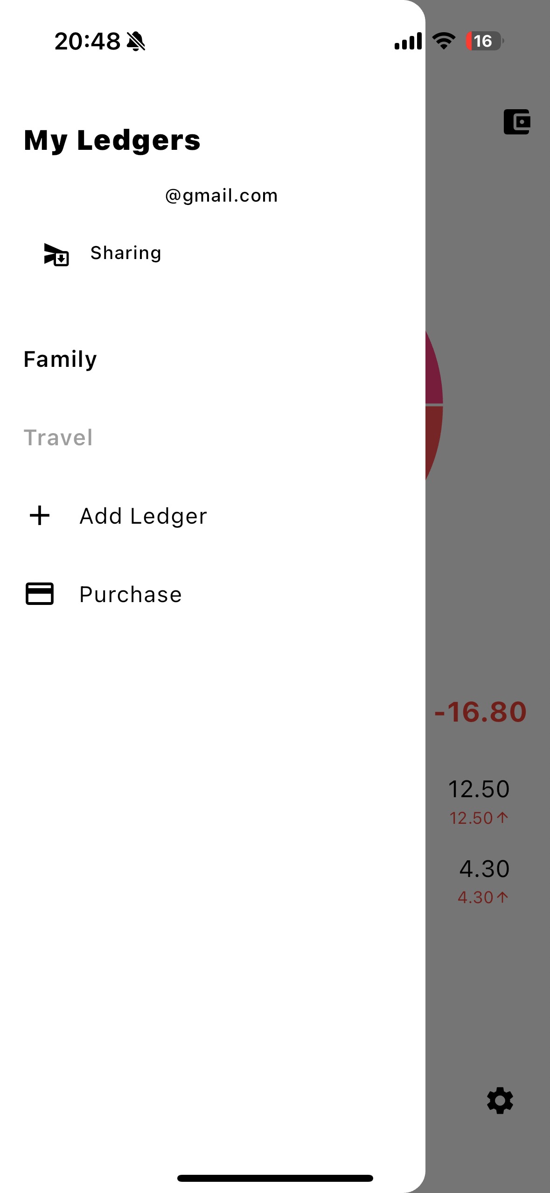This screenshot has height=1193, width=550.
Task: Tap the cellular signal bars
Action: (408, 41)
